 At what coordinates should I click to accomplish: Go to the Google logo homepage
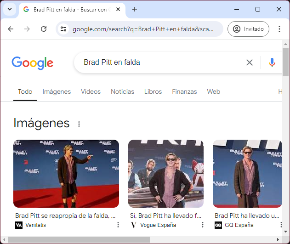pyautogui.click(x=32, y=63)
